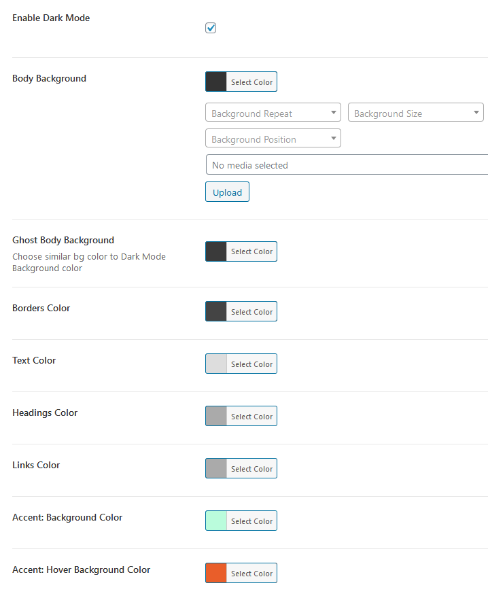The height and width of the screenshot is (596, 488).
Task: Open the Background Repeat dropdown
Action: point(273,113)
